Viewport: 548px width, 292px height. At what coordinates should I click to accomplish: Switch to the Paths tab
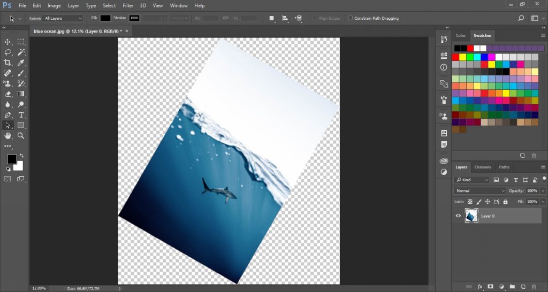coord(504,167)
